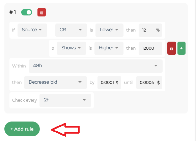Screen dimensions: 196x141
Task: Change the Higher comparison dropdown
Action: (109, 48)
